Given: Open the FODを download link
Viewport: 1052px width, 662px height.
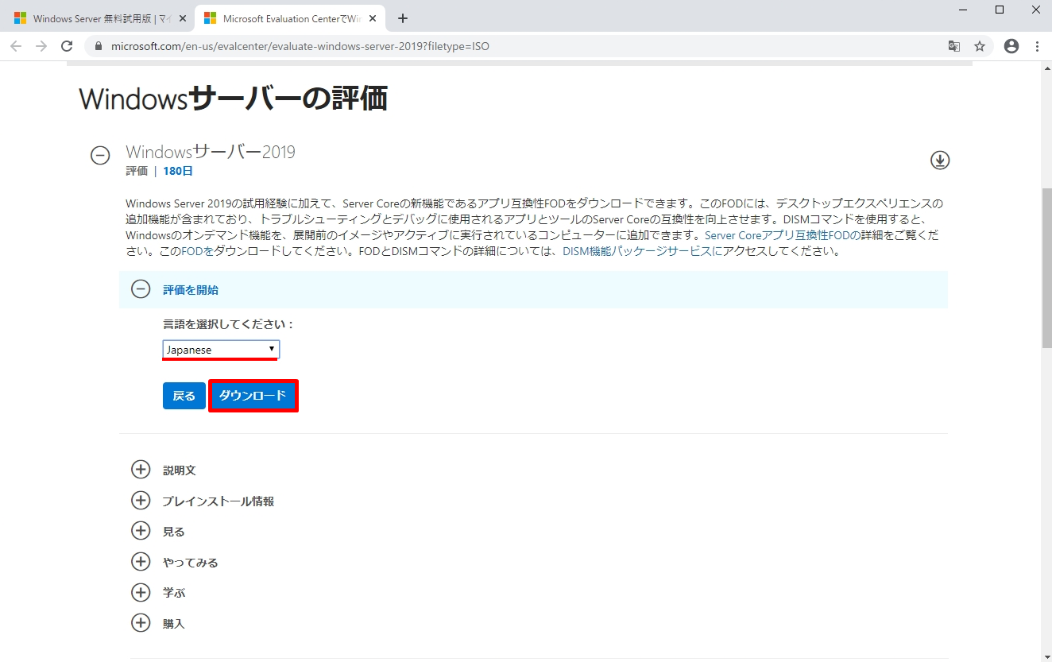Looking at the screenshot, I should 198,251.
